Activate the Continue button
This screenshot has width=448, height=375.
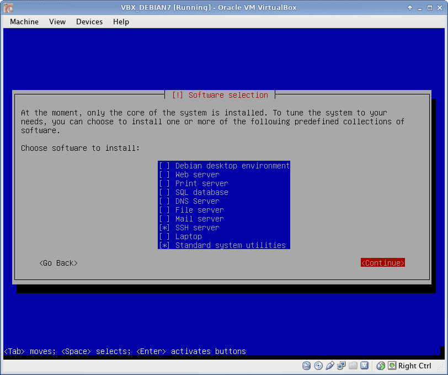pos(382,263)
